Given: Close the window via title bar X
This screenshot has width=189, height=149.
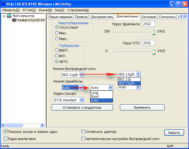Looking at the screenshot, I should (x=185, y=4).
